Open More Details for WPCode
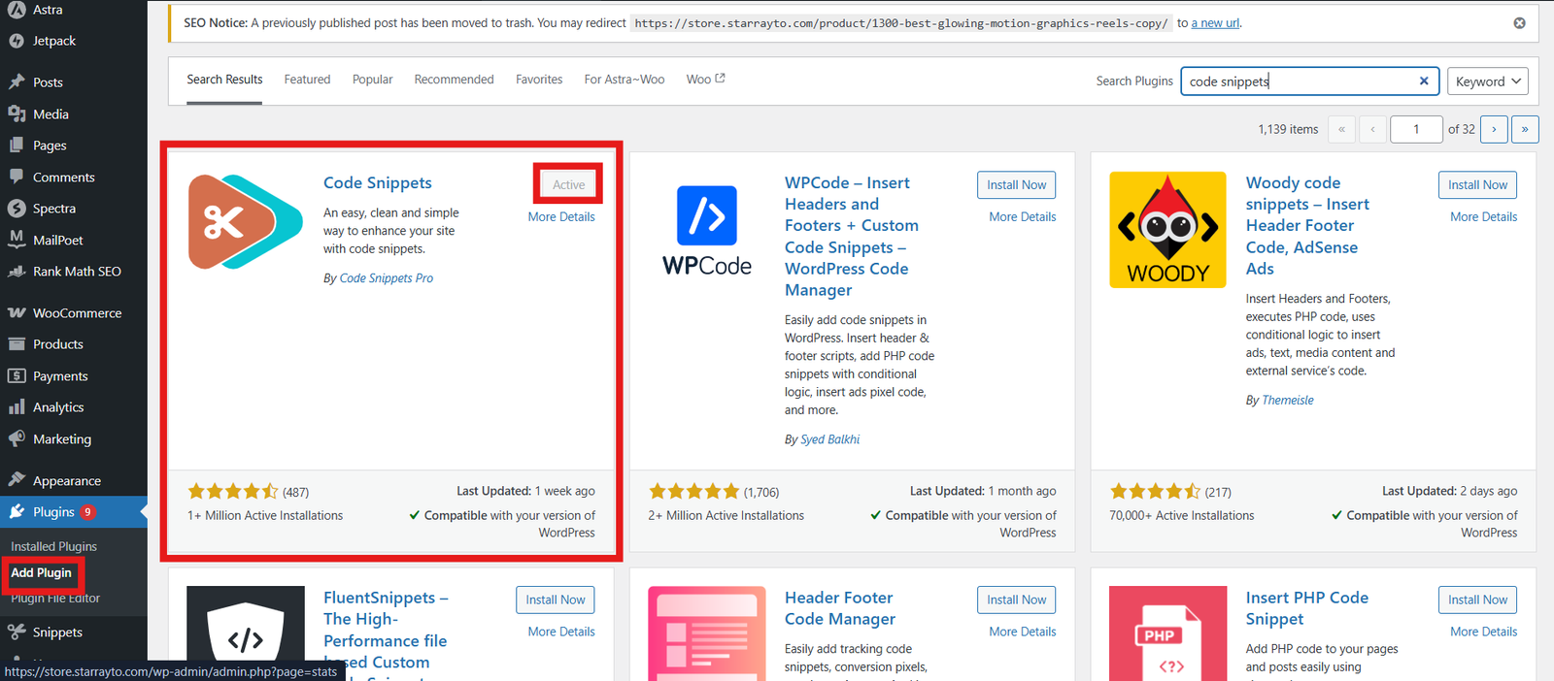Viewport: 1554px width, 681px height. click(x=1023, y=217)
